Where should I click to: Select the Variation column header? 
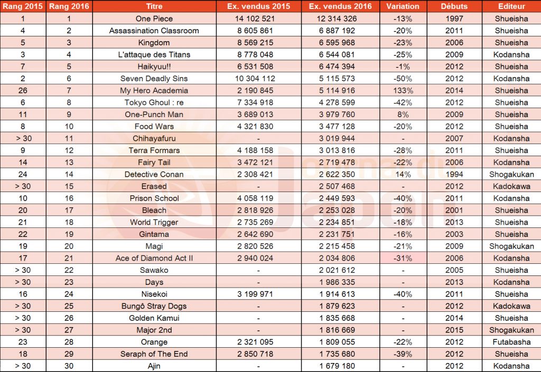coord(403,6)
